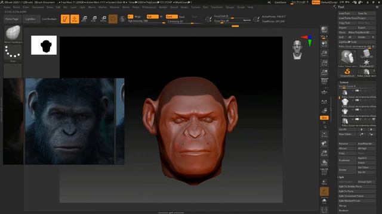Adjust the Draw Size slider
Viewport: 382px width, 214px height.
(232, 21)
